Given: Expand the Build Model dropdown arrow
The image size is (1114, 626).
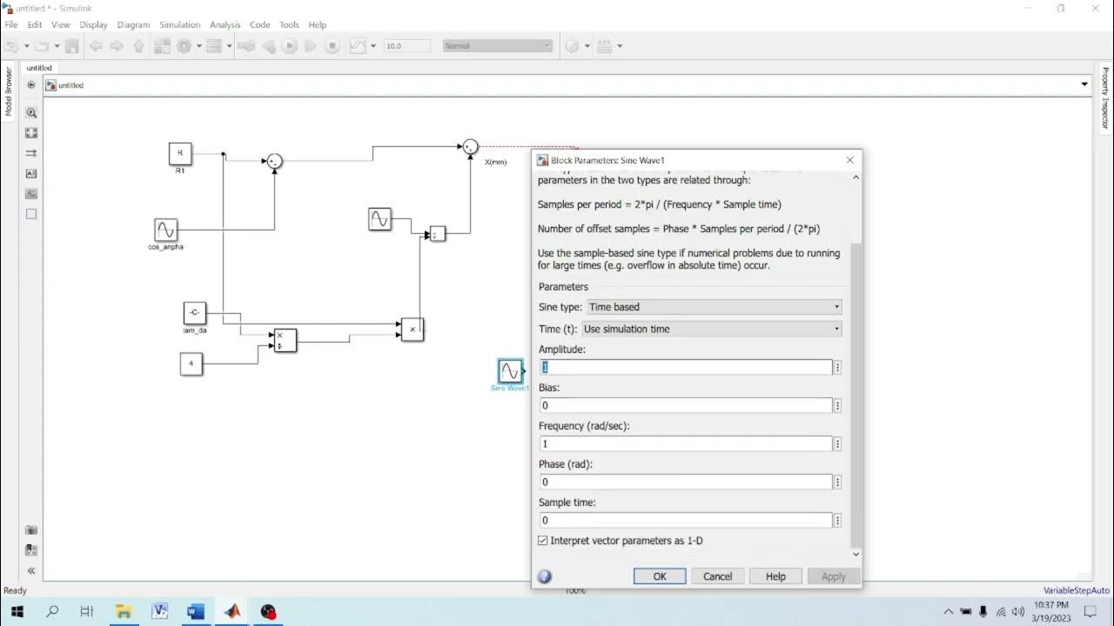Looking at the screenshot, I should click(x=621, y=46).
